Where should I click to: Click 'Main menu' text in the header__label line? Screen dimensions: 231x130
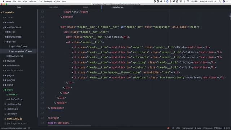point(113,37)
